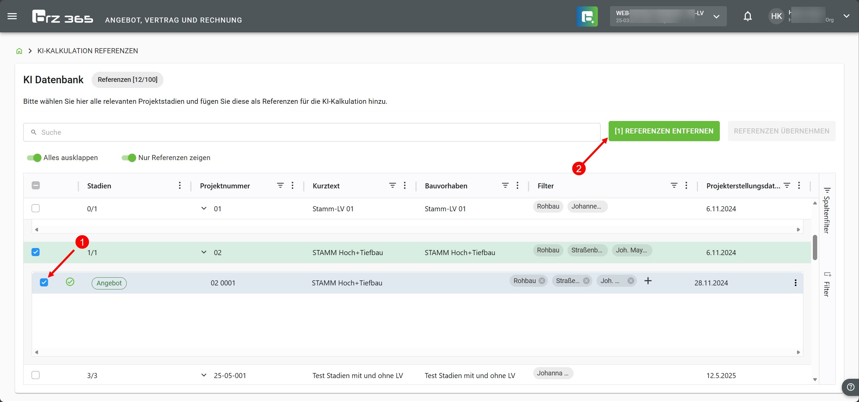Open Kurztext column three-dot menu
This screenshot has height=402, width=859.
(x=404, y=185)
